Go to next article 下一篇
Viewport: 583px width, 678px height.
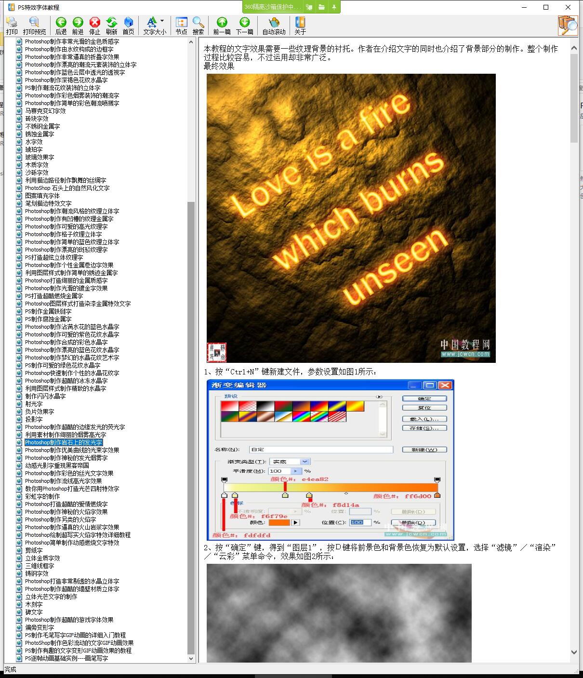245,26
